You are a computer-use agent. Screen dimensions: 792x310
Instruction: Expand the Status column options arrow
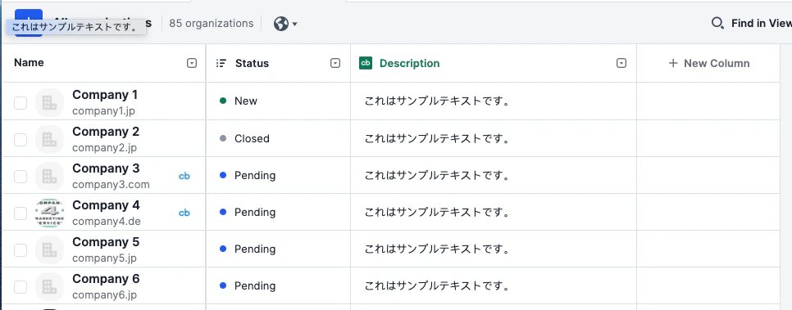click(335, 63)
